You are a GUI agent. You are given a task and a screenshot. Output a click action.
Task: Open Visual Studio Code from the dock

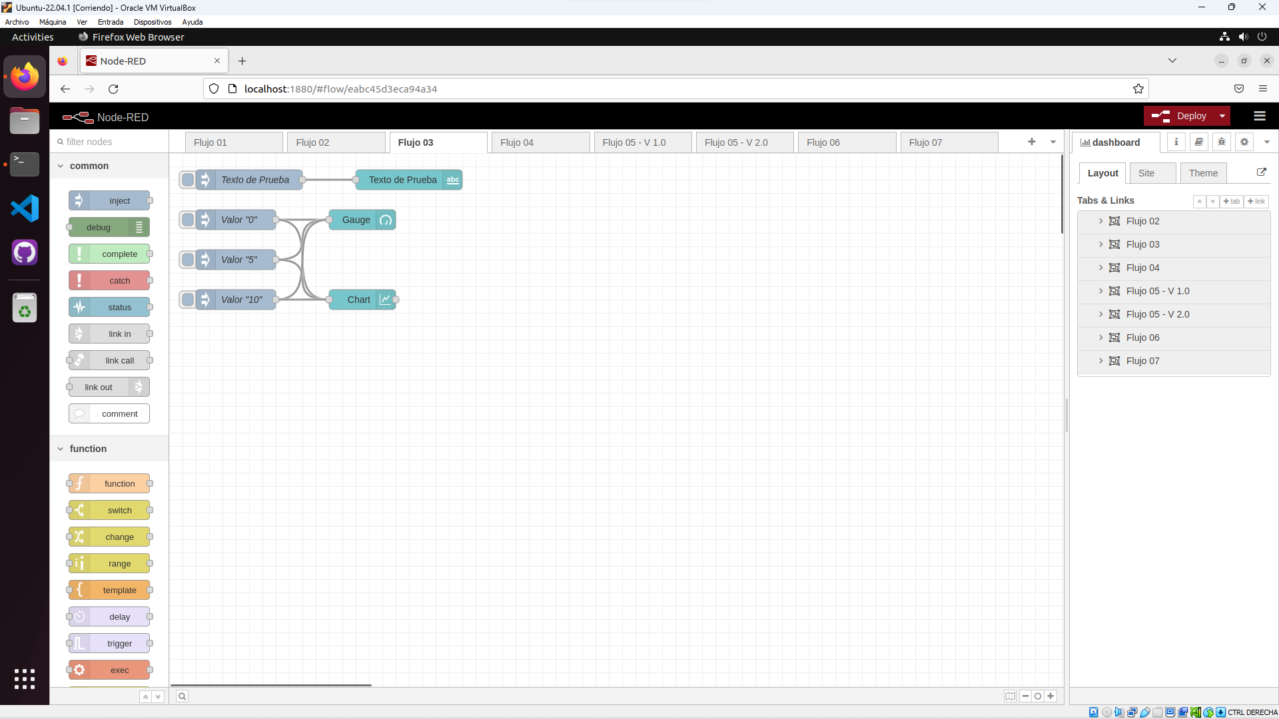click(x=25, y=208)
